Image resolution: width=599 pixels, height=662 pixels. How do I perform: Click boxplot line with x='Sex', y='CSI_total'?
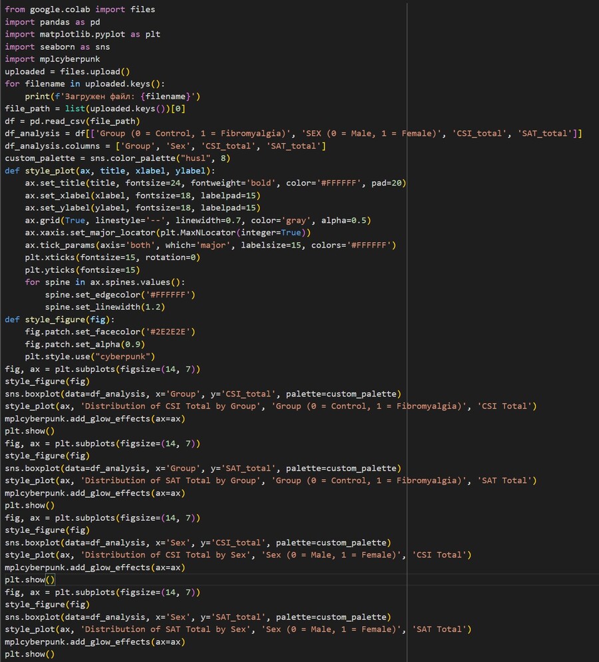198,542
